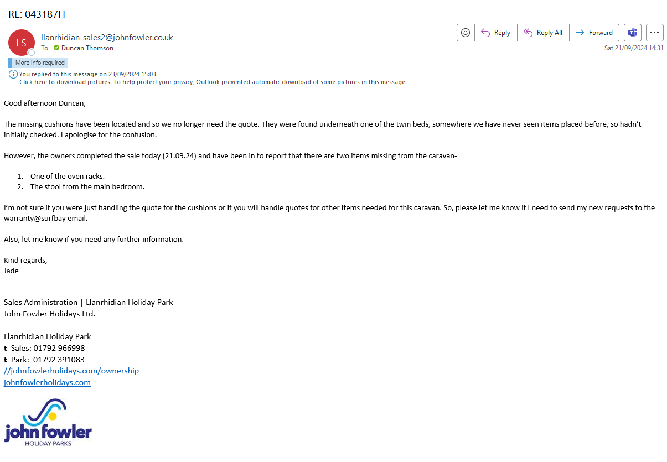667x462 pixels.
Task: Click the John Fowler Holiday Parks logo
Action: (48, 422)
